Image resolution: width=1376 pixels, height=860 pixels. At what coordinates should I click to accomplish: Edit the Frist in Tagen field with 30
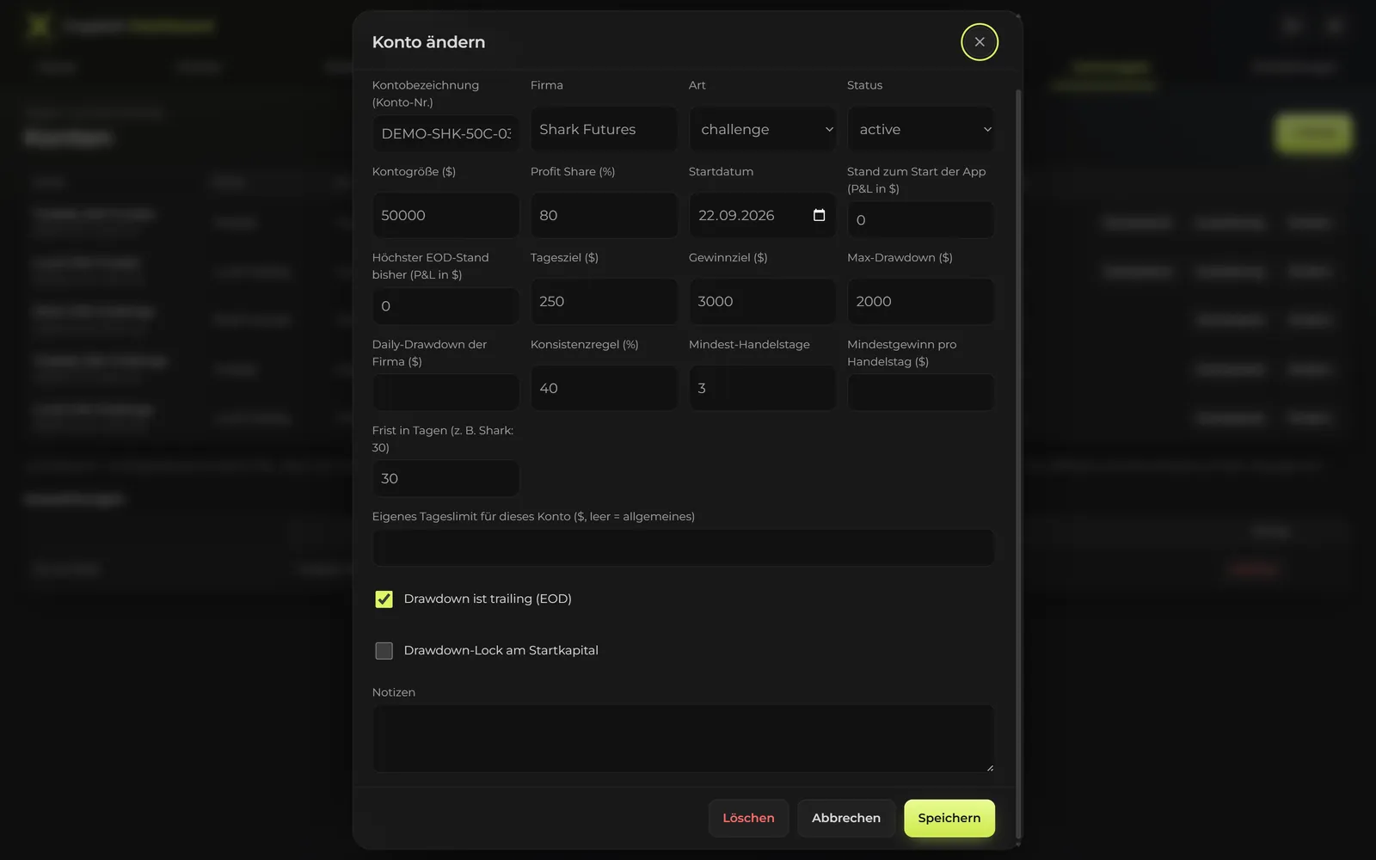click(x=445, y=478)
